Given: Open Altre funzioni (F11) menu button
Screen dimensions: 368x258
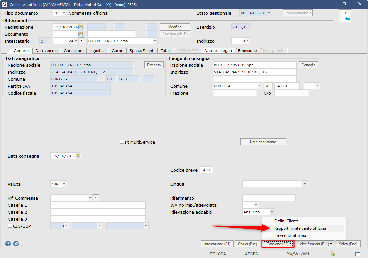Looking at the screenshot, I should [315, 244].
